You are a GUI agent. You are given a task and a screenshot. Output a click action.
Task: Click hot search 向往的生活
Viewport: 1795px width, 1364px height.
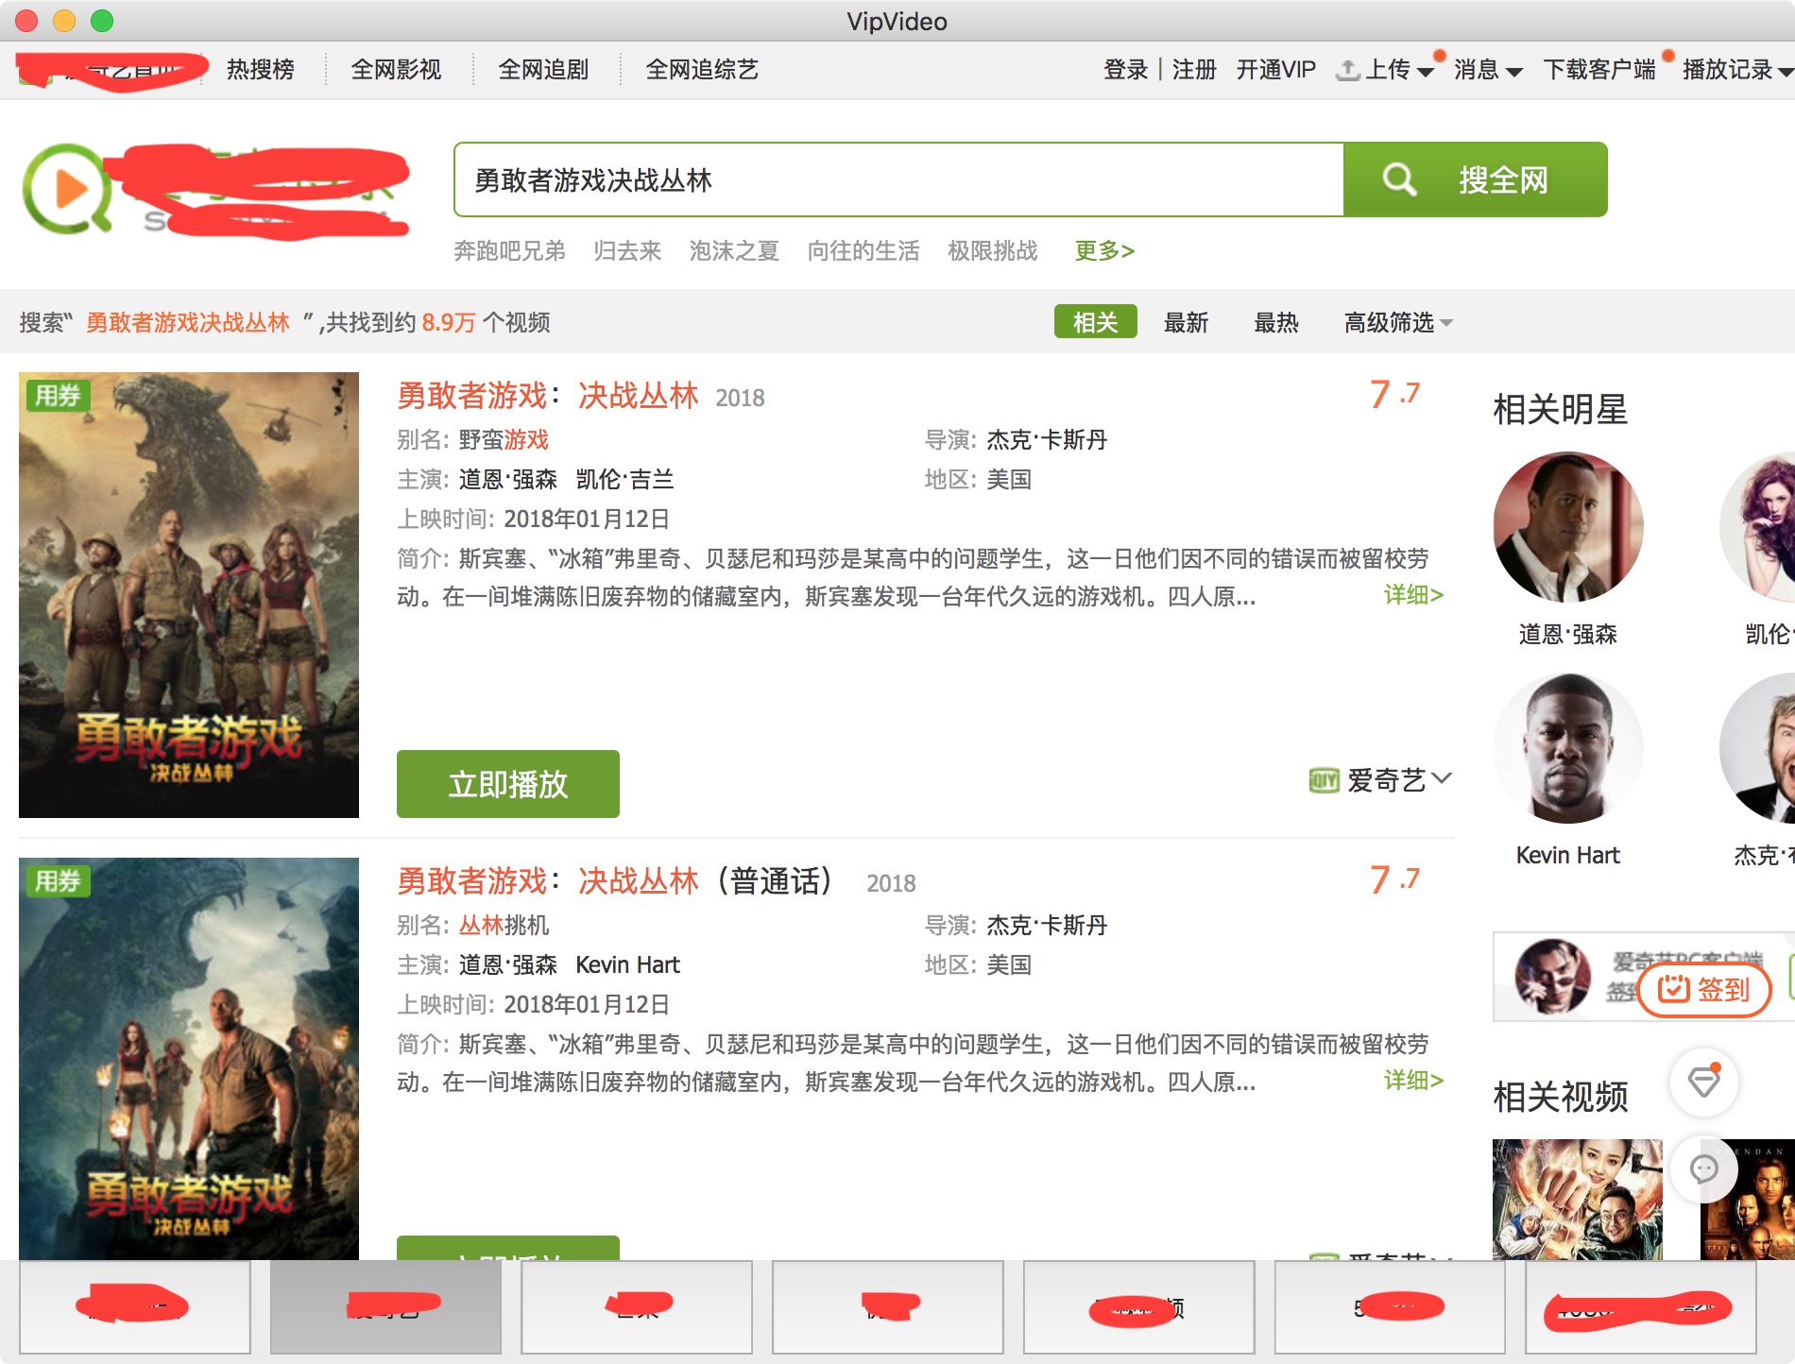coord(863,251)
